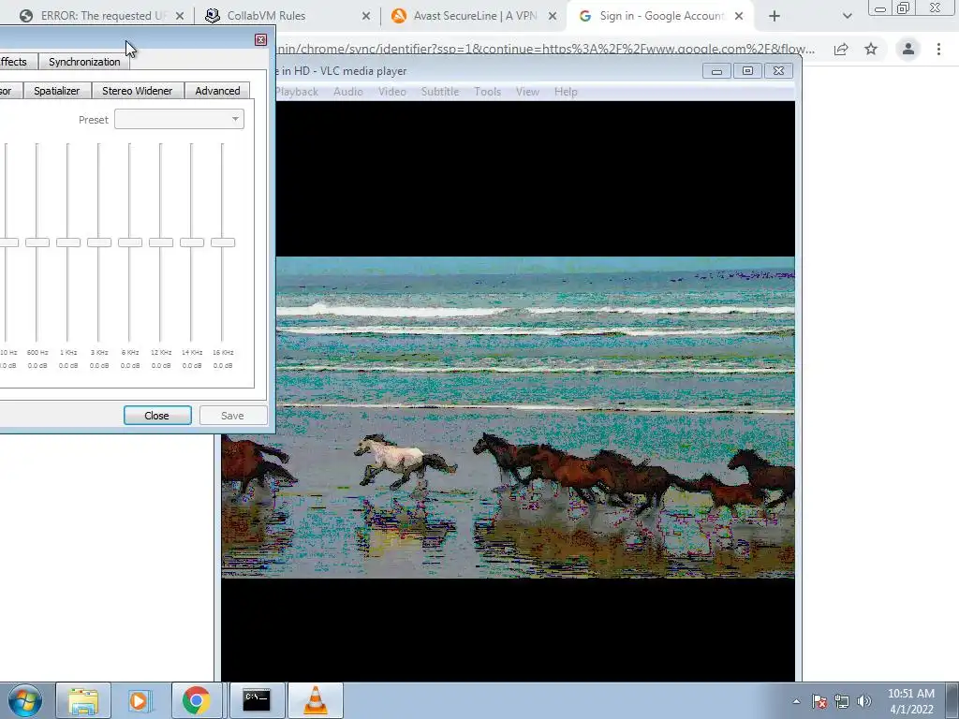Screen dimensions: 959x719
Task: Click Save button in effects dialog
Action: point(232,416)
